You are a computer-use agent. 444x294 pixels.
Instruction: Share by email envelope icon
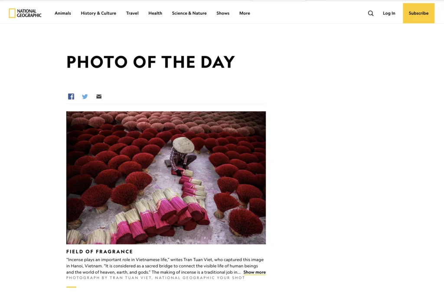pyautogui.click(x=99, y=97)
